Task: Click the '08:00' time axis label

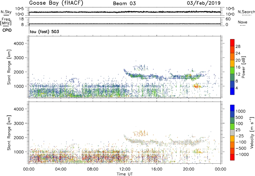Action: [93, 169]
